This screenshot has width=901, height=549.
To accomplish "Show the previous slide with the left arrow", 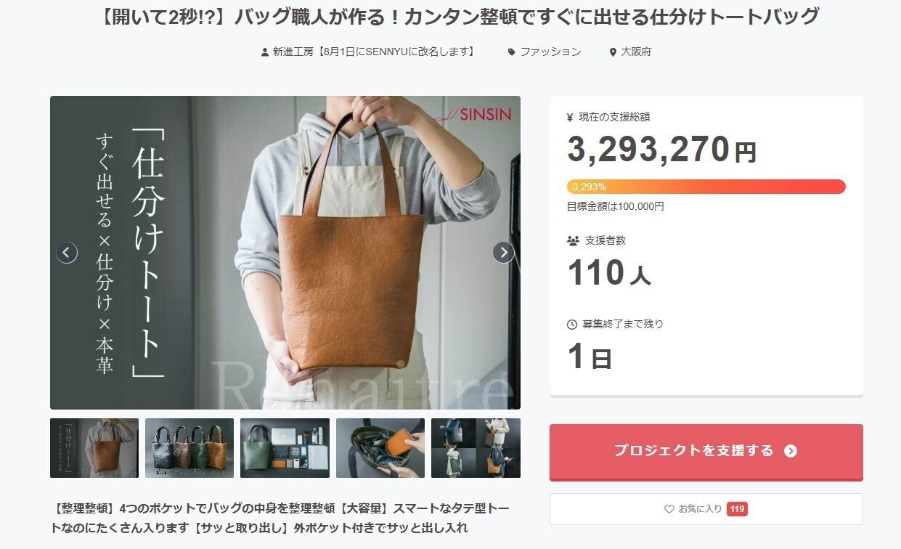I will pos(67,253).
